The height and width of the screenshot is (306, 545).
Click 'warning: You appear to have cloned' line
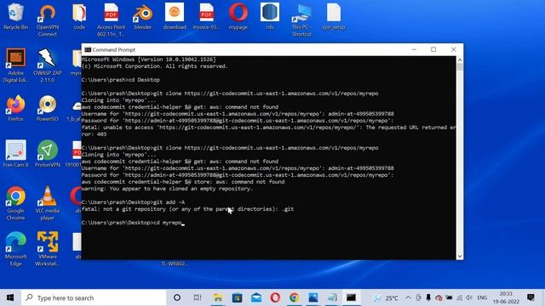pos(167,189)
